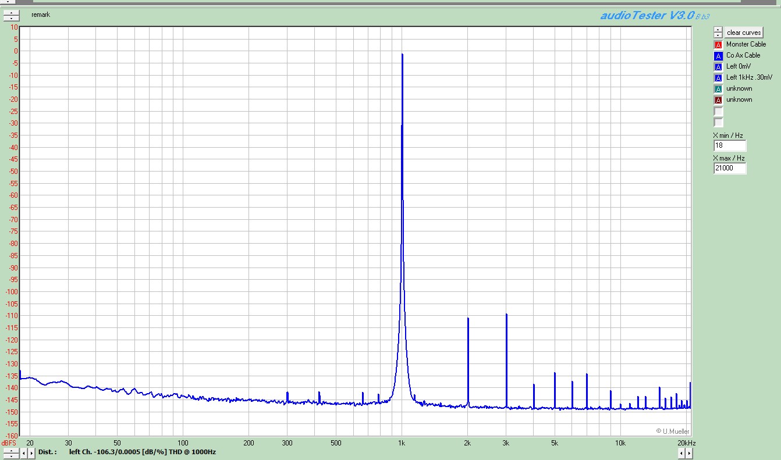Click the right scroll arrow beside Dist. label

[x=31, y=452]
